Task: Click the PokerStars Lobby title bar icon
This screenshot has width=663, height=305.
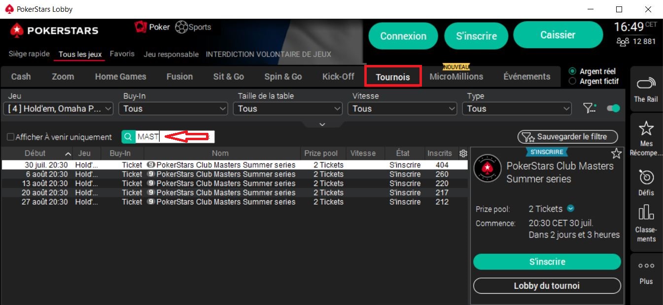Action: (8, 9)
